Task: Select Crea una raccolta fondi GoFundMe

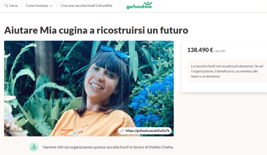Action: click(87, 6)
